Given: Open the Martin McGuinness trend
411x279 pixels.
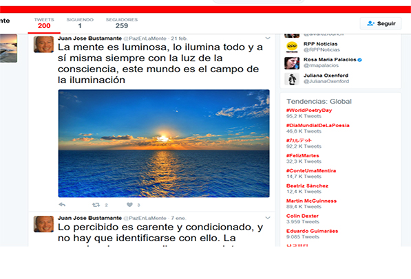Looking at the screenshot, I should (x=311, y=201).
